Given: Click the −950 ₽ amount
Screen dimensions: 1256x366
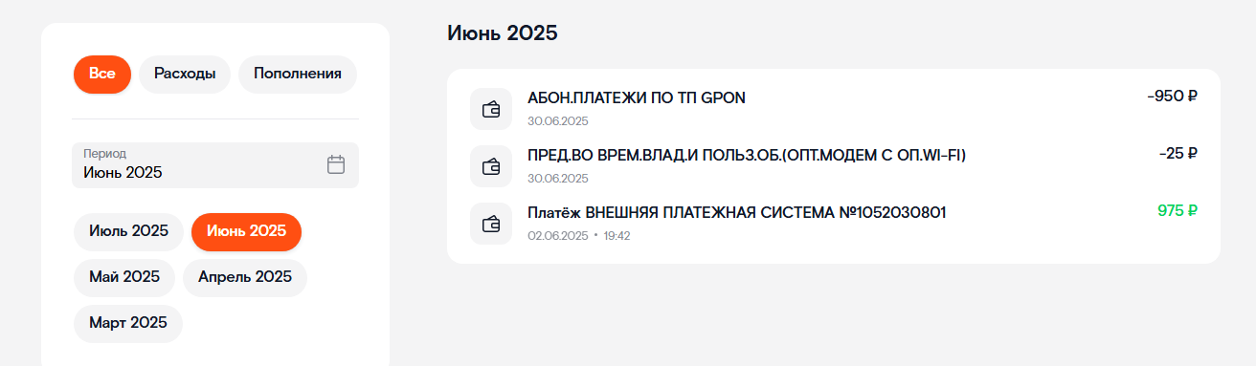Looking at the screenshot, I should [x=1172, y=97].
